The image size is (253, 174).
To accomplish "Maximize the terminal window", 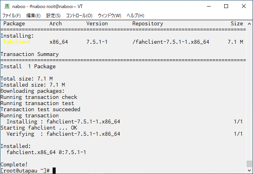I will pos(226,6).
